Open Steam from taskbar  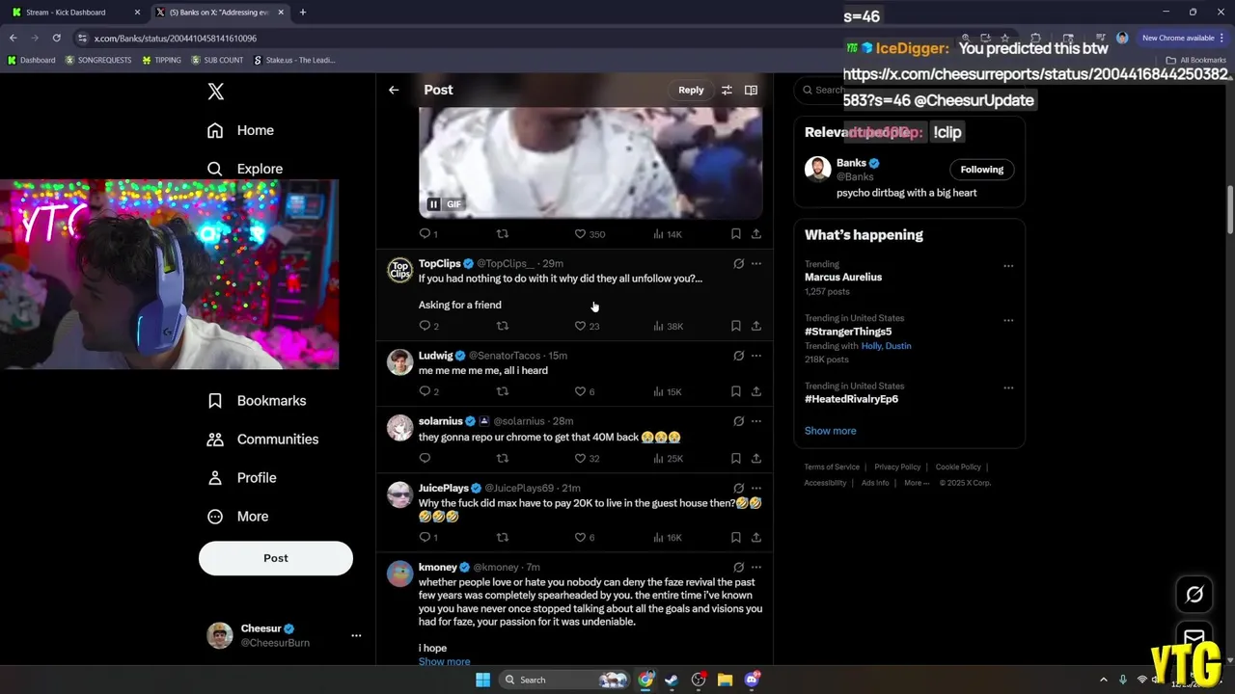pos(672,680)
